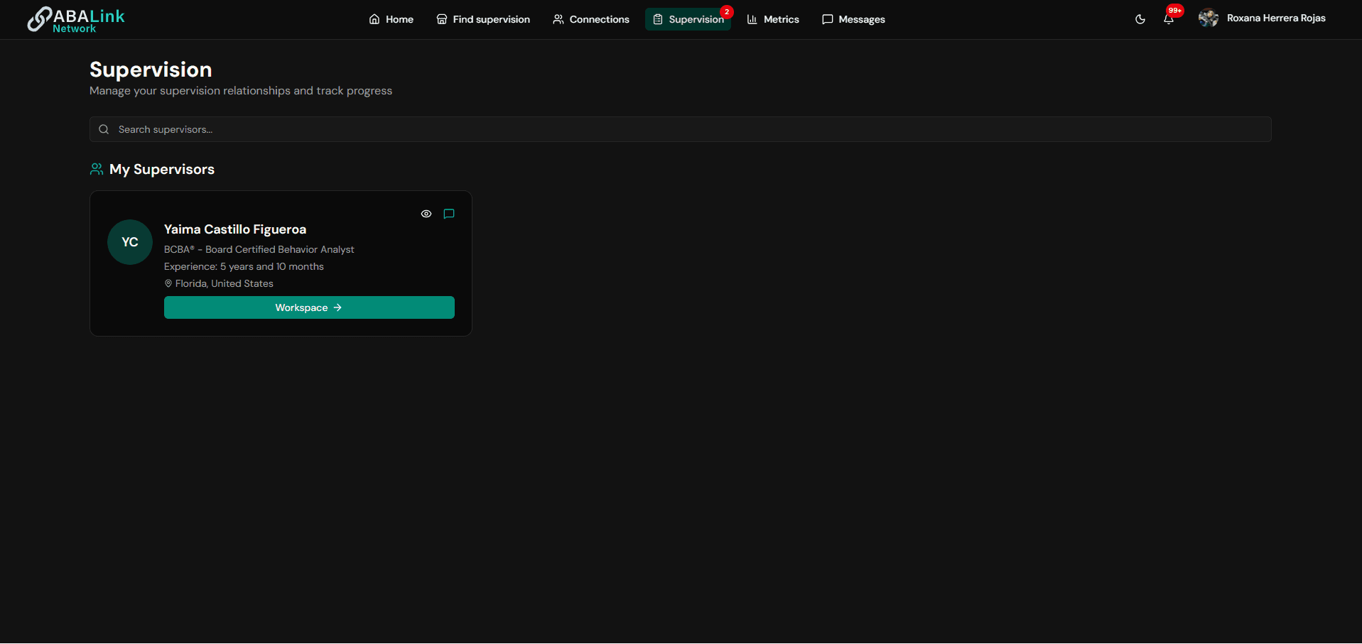This screenshot has width=1362, height=644.
Task: Open the ABALink Network logo home link
Action: pyautogui.click(x=76, y=19)
